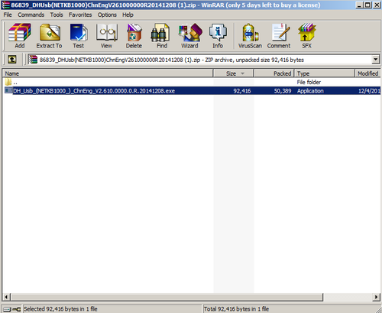Open the Find tool

(x=162, y=36)
